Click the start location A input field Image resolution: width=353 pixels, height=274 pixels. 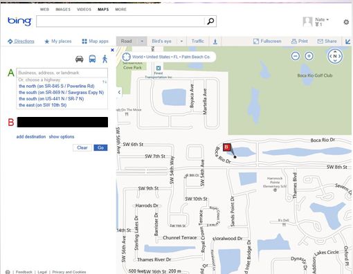pos(62,73)
